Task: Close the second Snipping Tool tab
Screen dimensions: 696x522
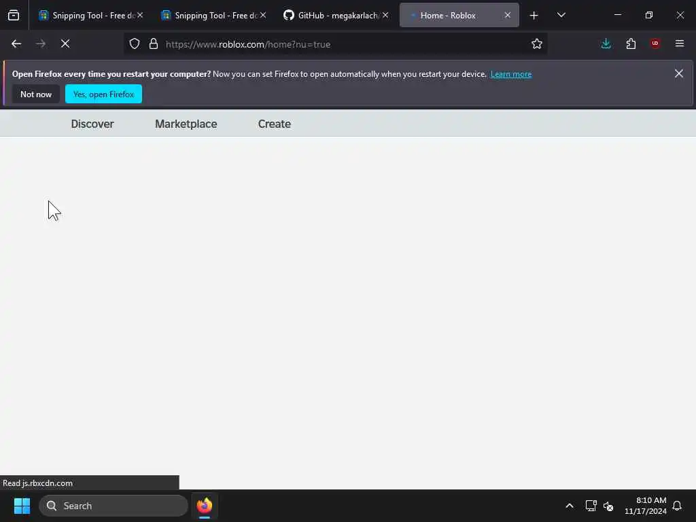Action: [263, 15]
